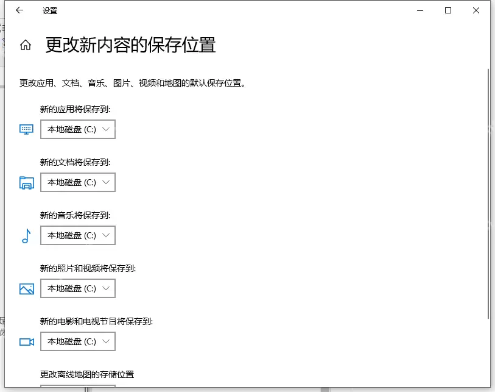Open the save location dropdown for photos and videos

(77, 288)
